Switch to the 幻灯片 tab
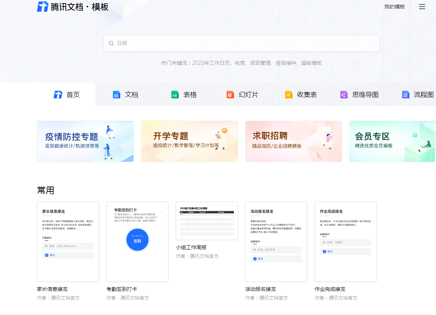This screenshot has width=436, height=315. (x=242, y=95)
